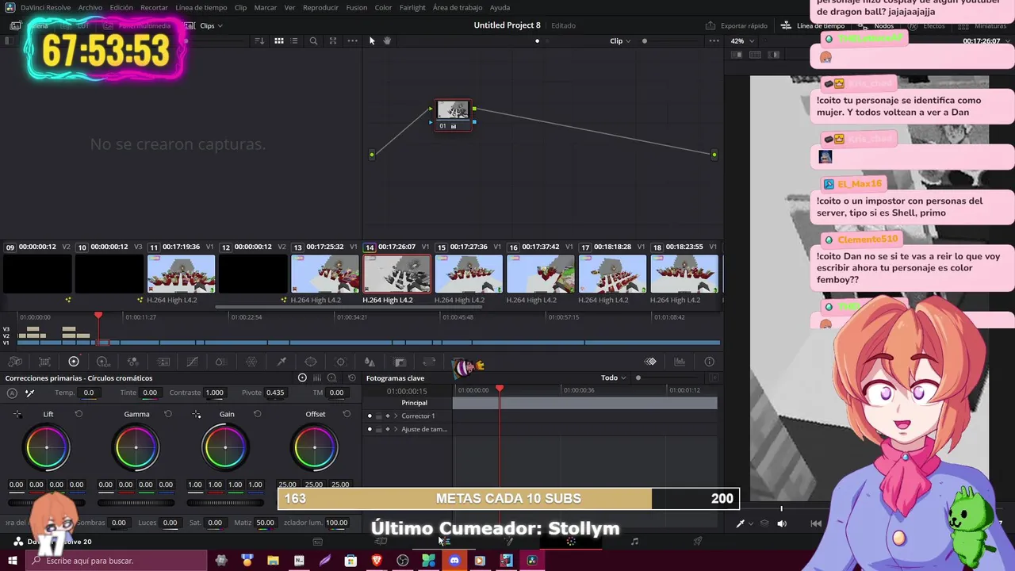1015x571 pixels.
Task: Toggle Clips panel button in top toolbar
Action: point(200,25)
